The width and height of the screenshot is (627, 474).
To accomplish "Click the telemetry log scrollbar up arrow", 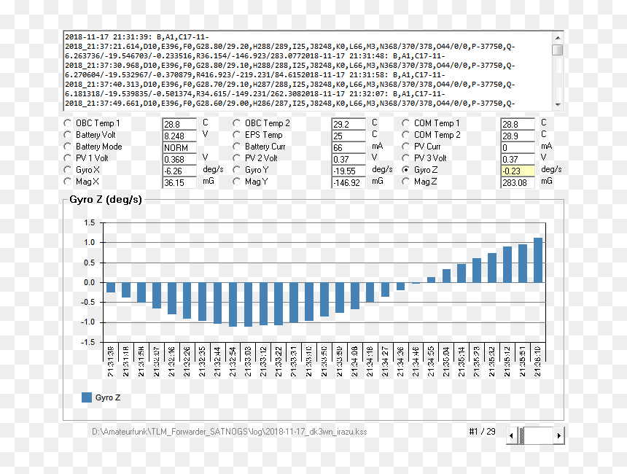I will pos(558,38).
